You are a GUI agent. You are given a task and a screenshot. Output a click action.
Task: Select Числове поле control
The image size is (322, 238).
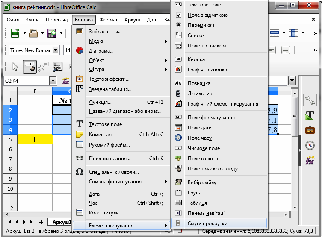coord(219,148)
